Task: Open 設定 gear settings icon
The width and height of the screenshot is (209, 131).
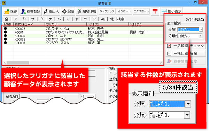Action: [x=64, y=11]
